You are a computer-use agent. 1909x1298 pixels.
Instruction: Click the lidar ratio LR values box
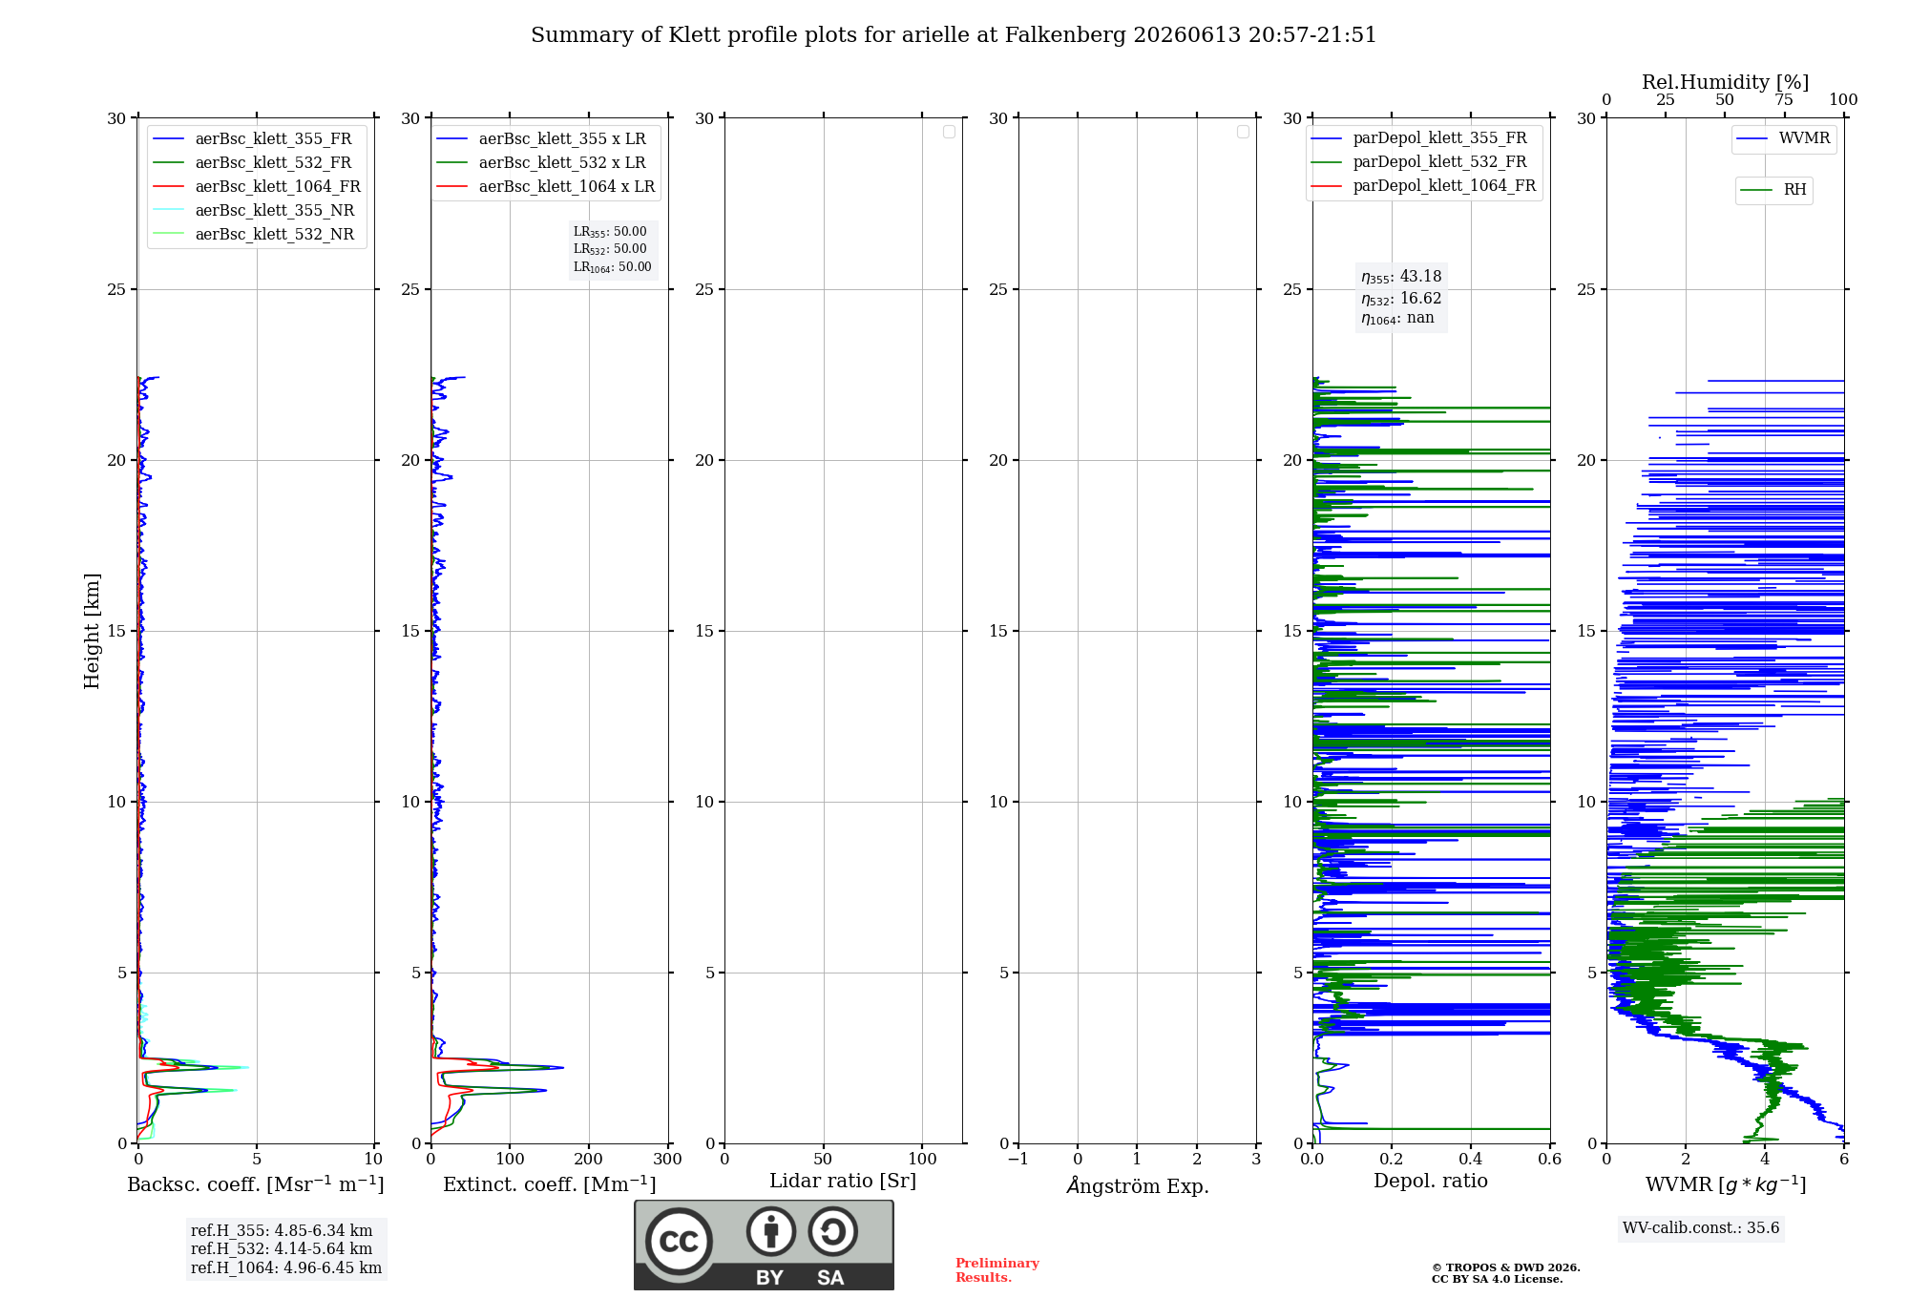pyautogui.click(x=613, y=250)
